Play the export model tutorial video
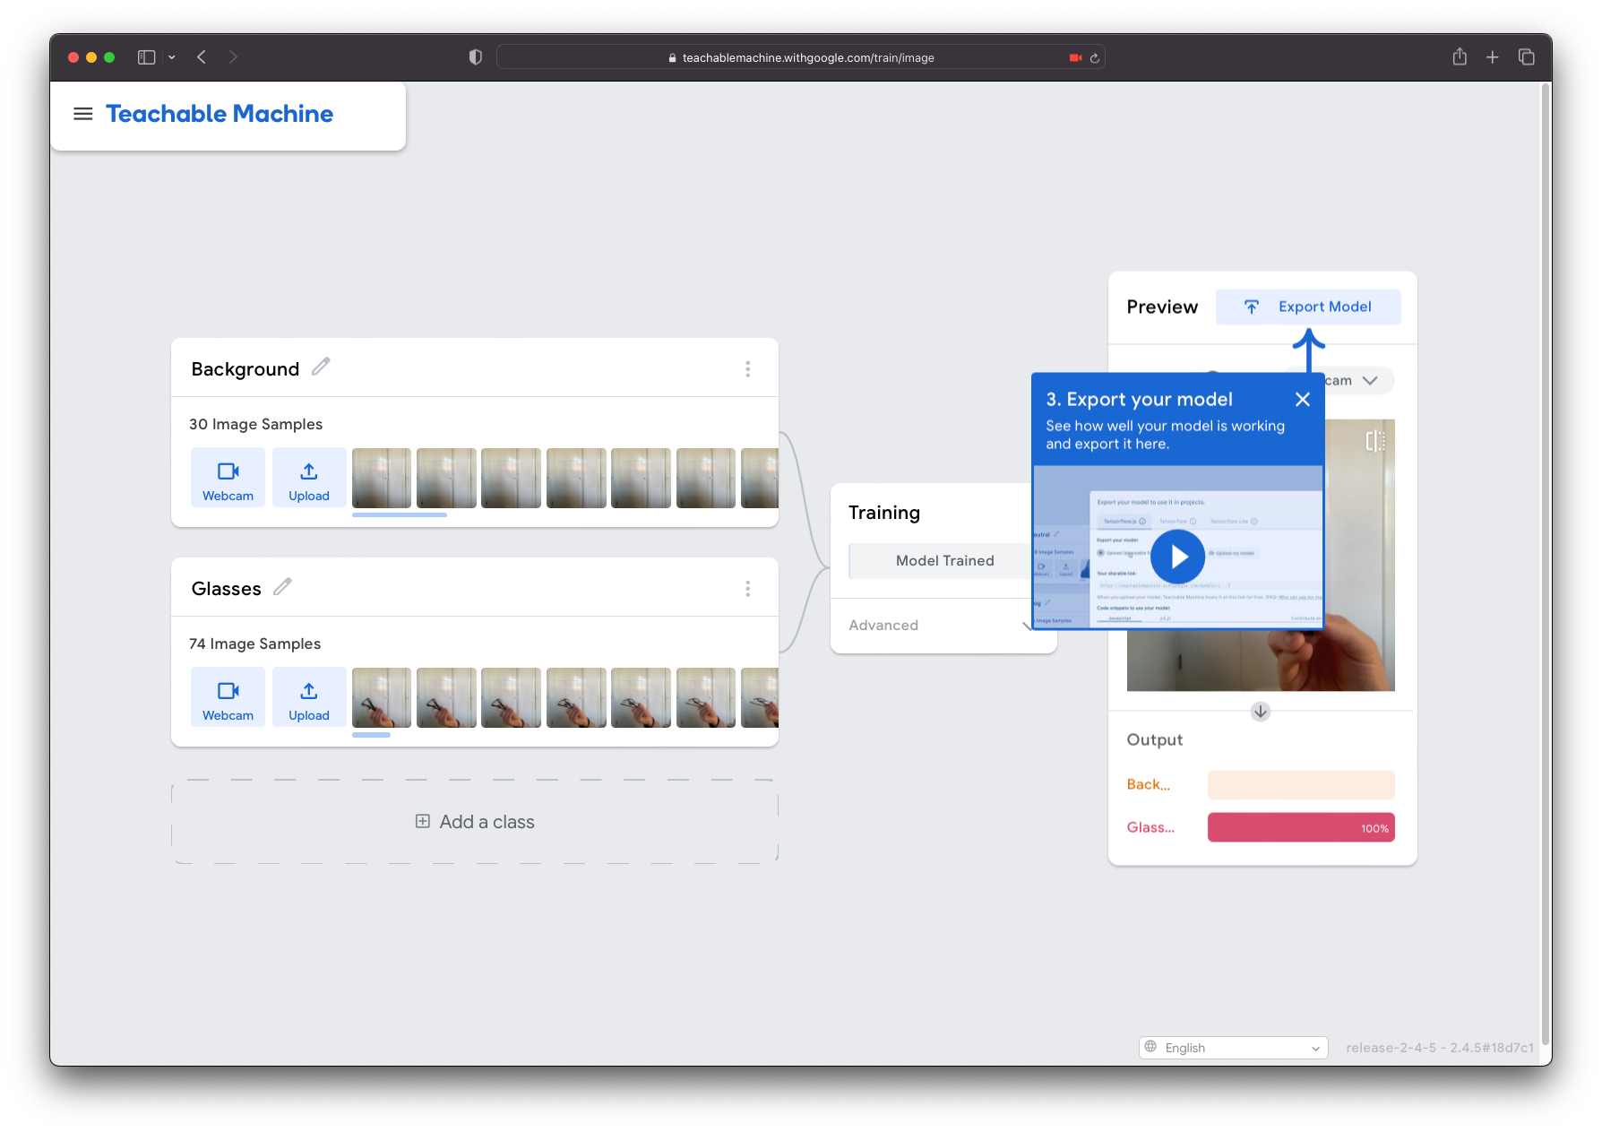The height and width of the screenshot is (1132, 1602). coord(1177,557)
